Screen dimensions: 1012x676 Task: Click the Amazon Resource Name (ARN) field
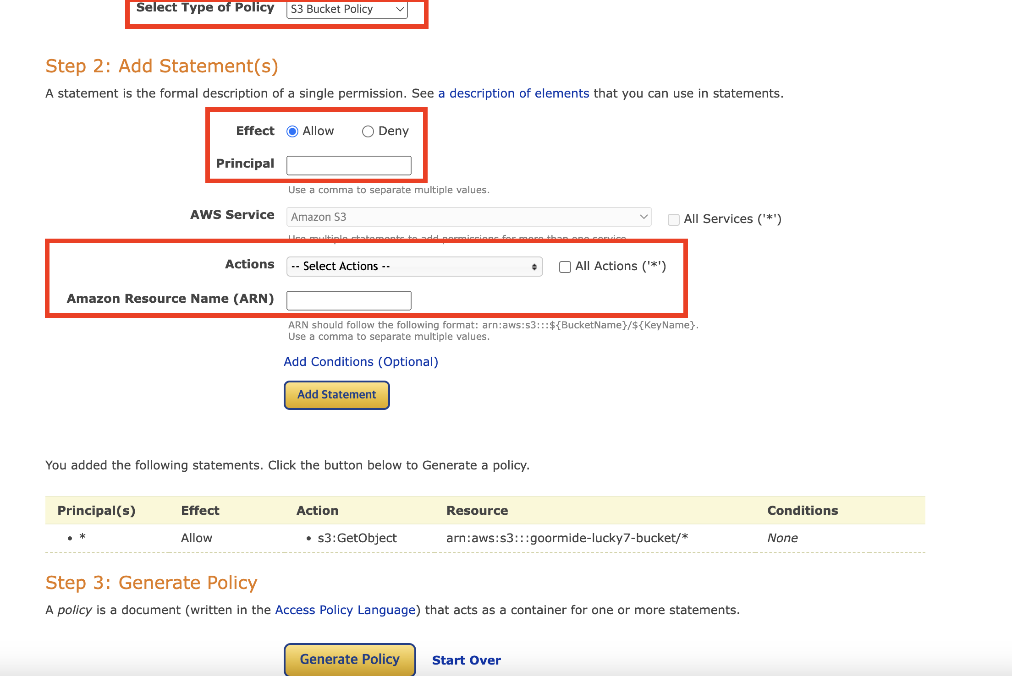(x=349, y=300)
